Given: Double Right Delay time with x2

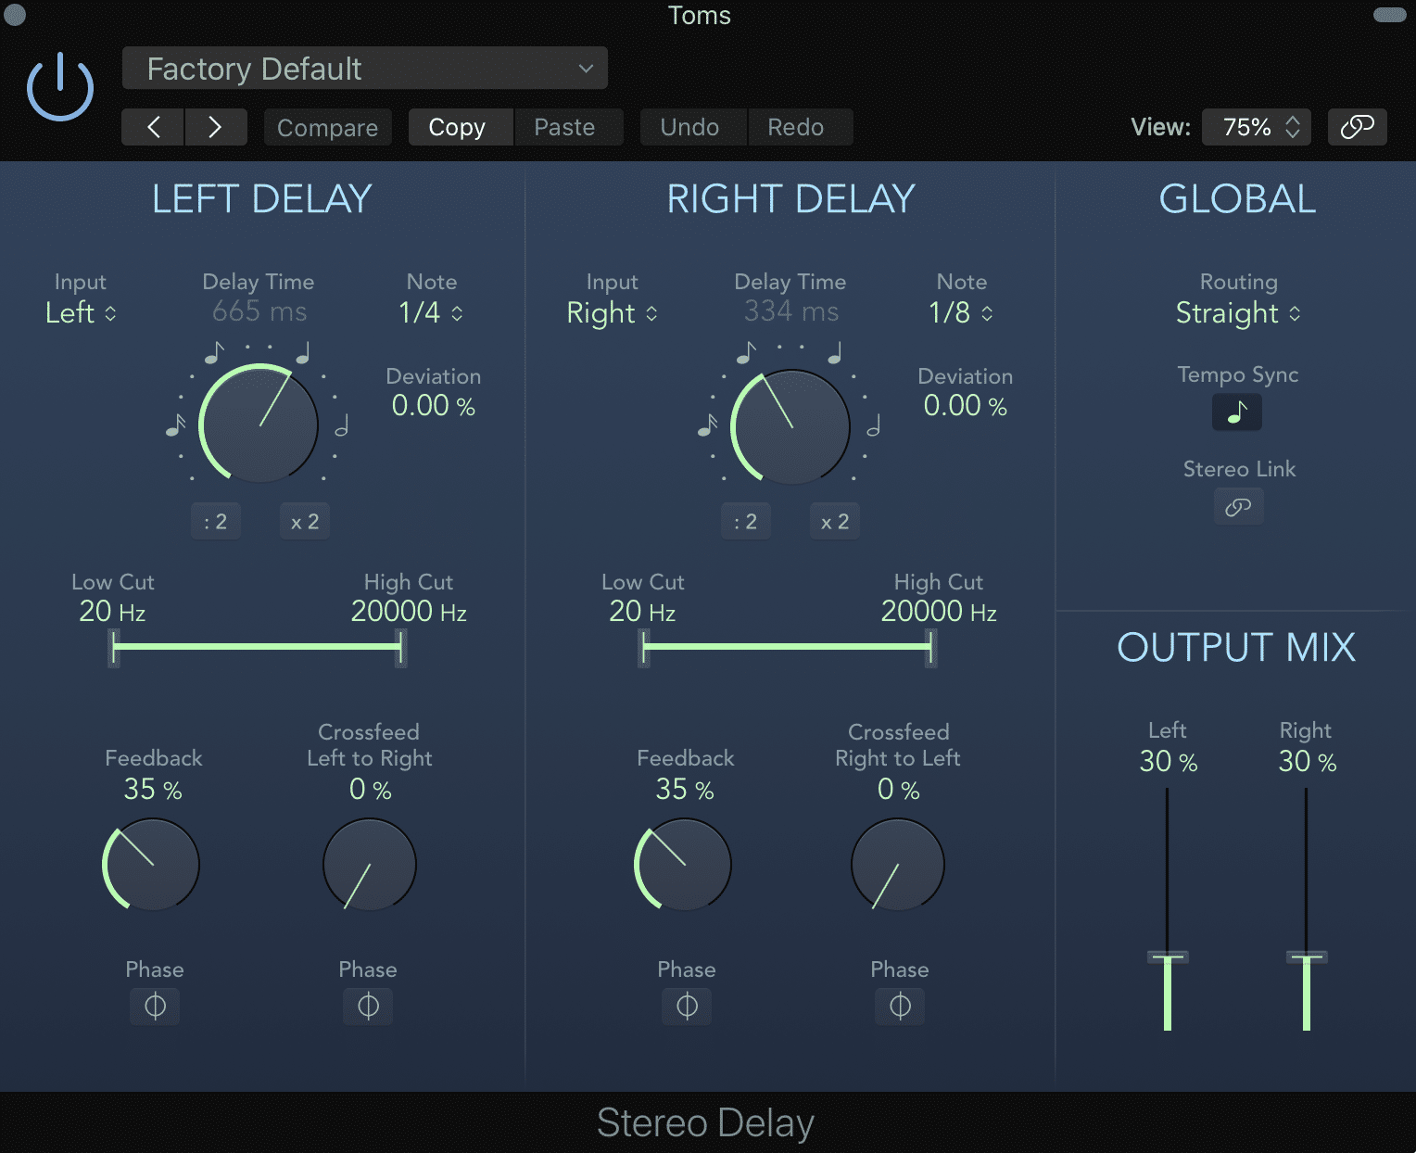Looking at the screenshot, I should (x=835, y=522).
